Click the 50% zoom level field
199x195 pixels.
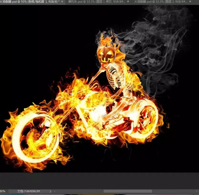4,191
